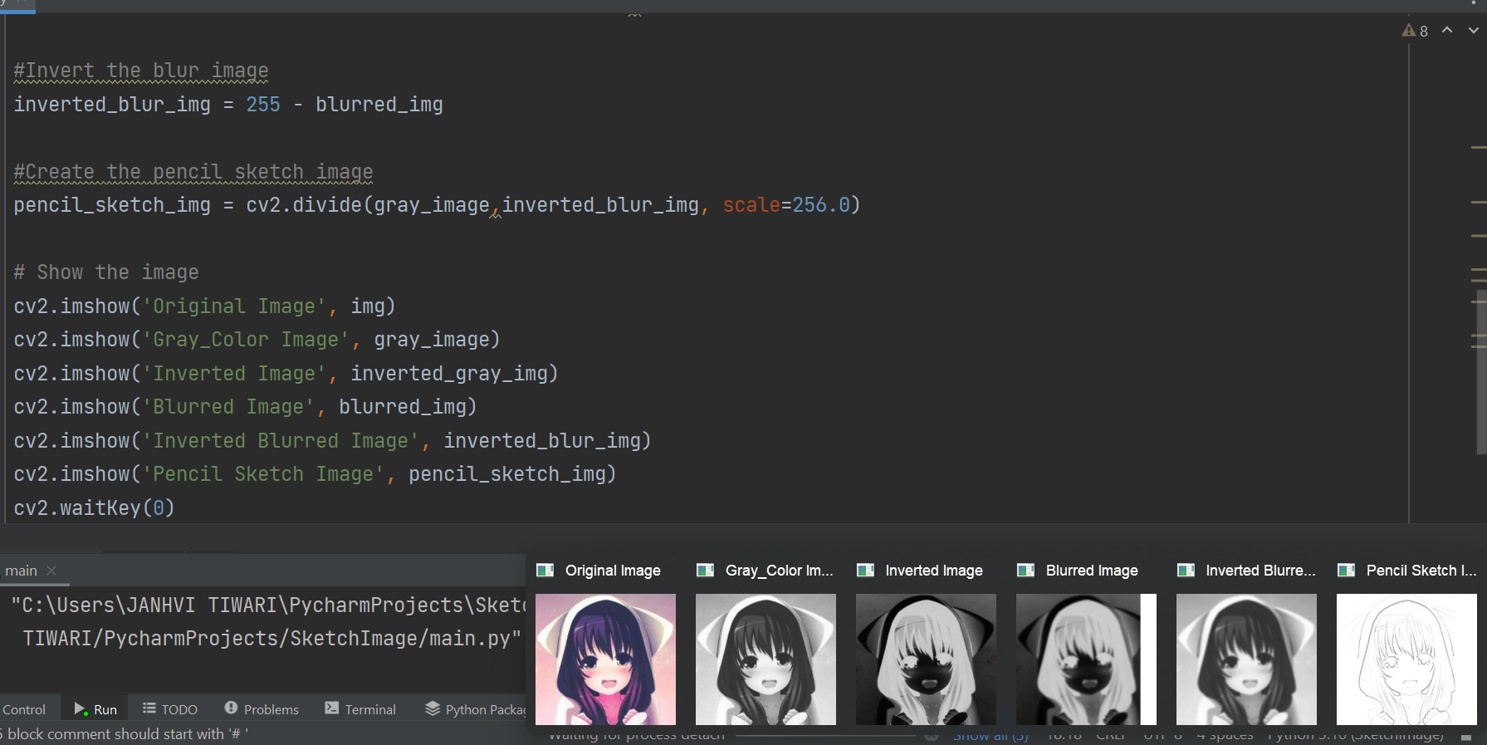Screen dimensions: 1487x745
Task: Open the Problems tool window
Action: [262, 709]
